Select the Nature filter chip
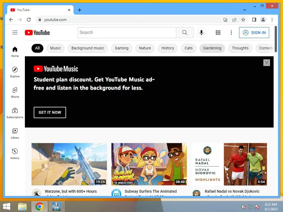This screenshot has width=283, height=212. 145,48
